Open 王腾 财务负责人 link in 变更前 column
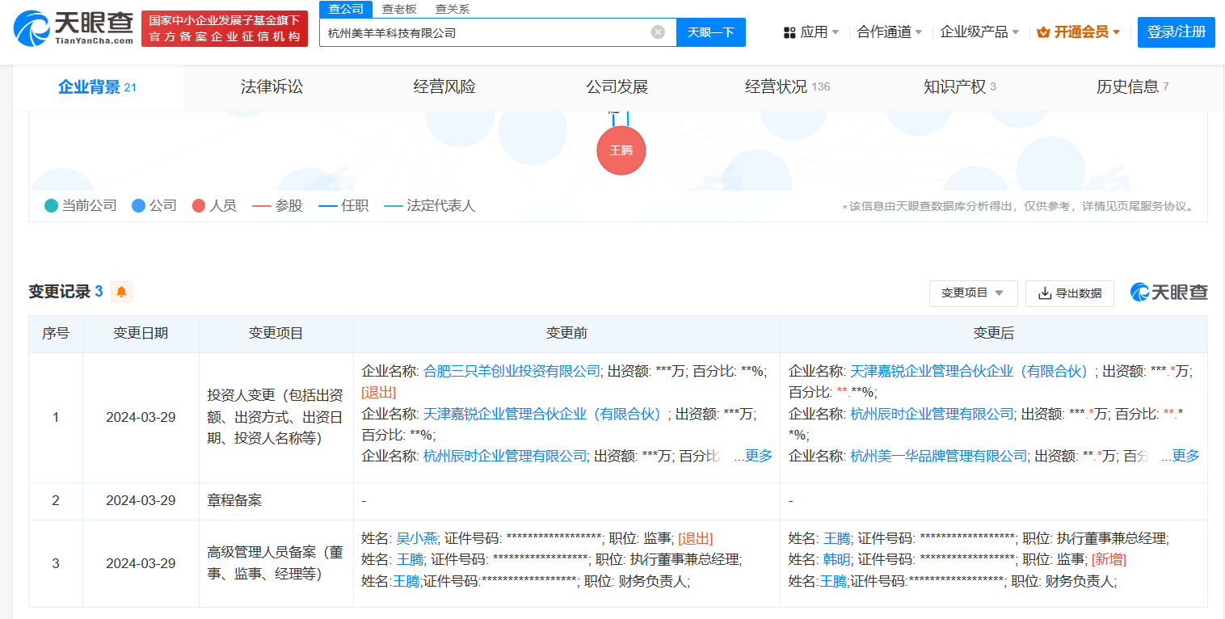This screenshot has width=1225, height=619. [406, 580]
